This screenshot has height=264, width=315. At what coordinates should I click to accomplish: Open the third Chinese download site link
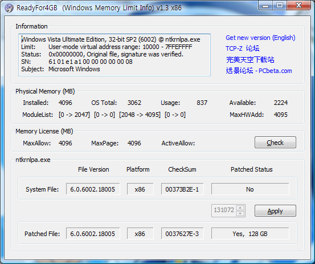pos(250,59)
